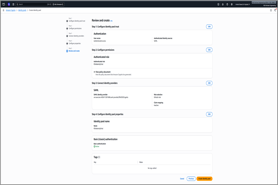Expand View policy document section
278x185 pixels.
tap(103, 72)
